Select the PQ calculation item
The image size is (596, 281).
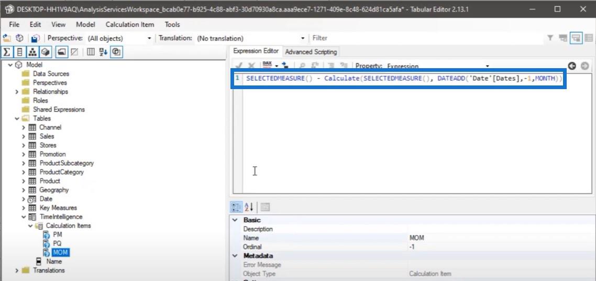tap(58, 243)
